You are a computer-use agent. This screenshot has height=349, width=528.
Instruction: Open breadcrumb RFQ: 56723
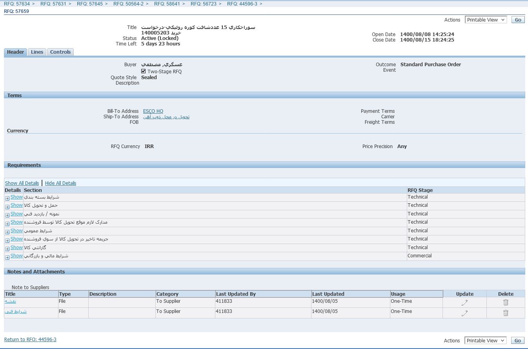(x=204, y=4)
